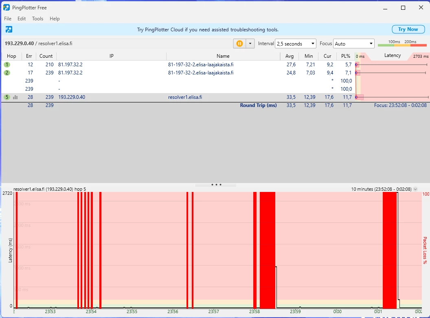The image size is (430, 318).
Task: Sort by the PL% column header
Action: [345, 56]
